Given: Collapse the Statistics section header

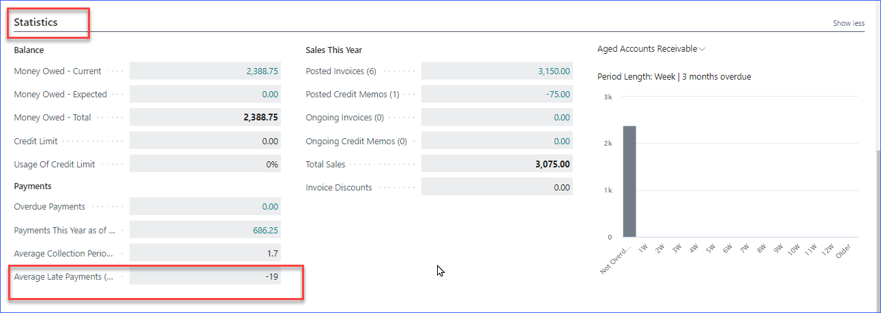Looking at the screenshot, I should (x=36, y=22).
